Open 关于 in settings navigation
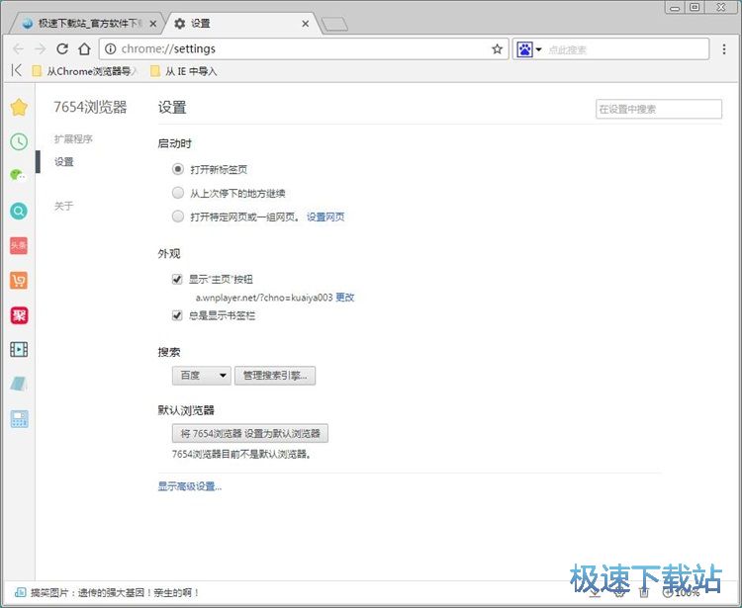742x608 pixels. pos(64,206)
